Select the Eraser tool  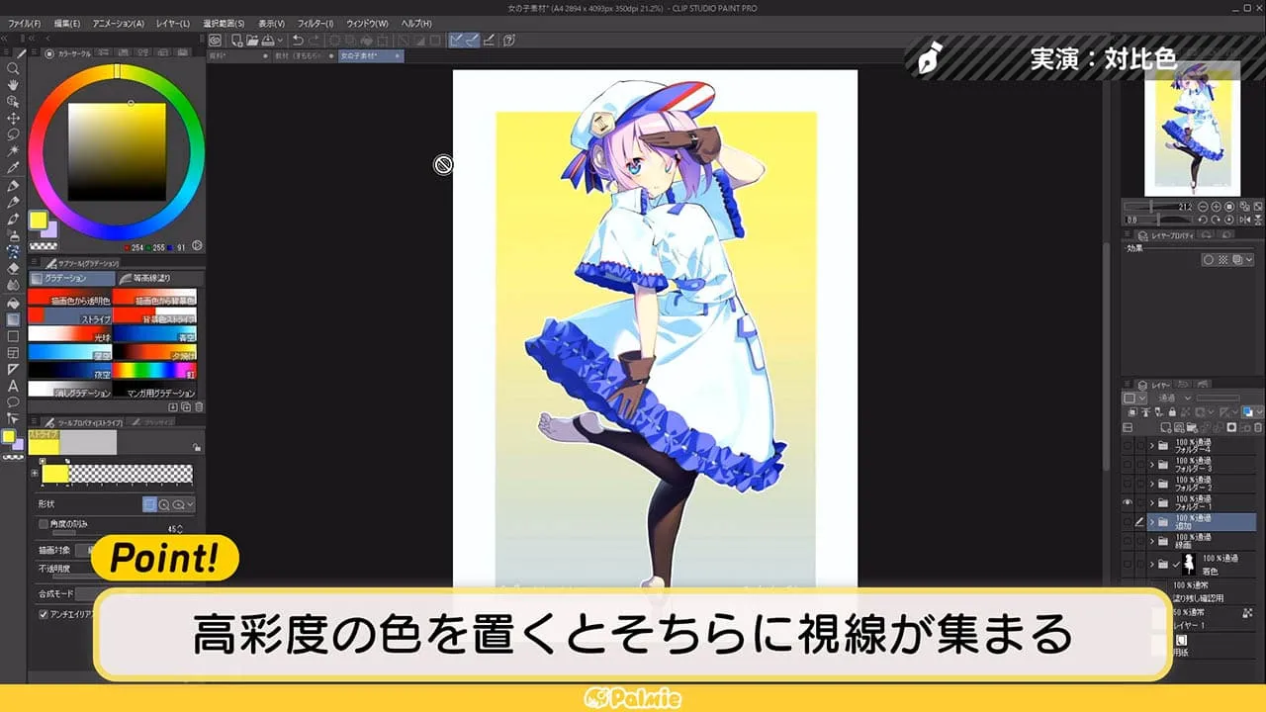[x=13, y=268]
